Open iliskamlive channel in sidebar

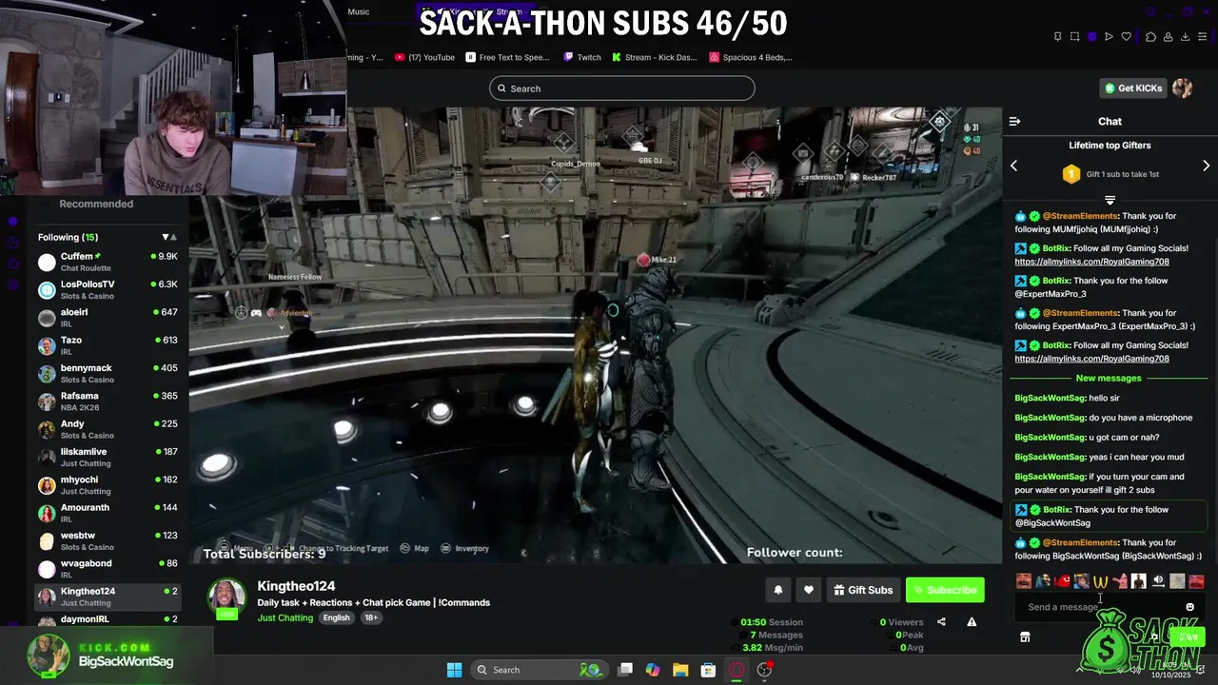pyautogui.click(x=108, y=457)
